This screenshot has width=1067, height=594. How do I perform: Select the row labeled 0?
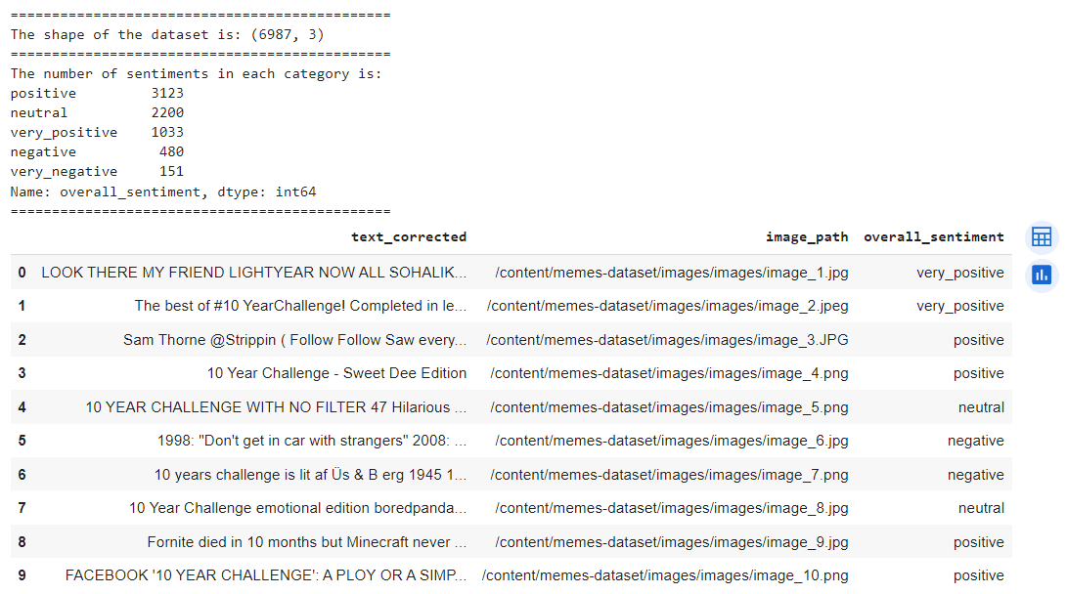tap(22, 273)
